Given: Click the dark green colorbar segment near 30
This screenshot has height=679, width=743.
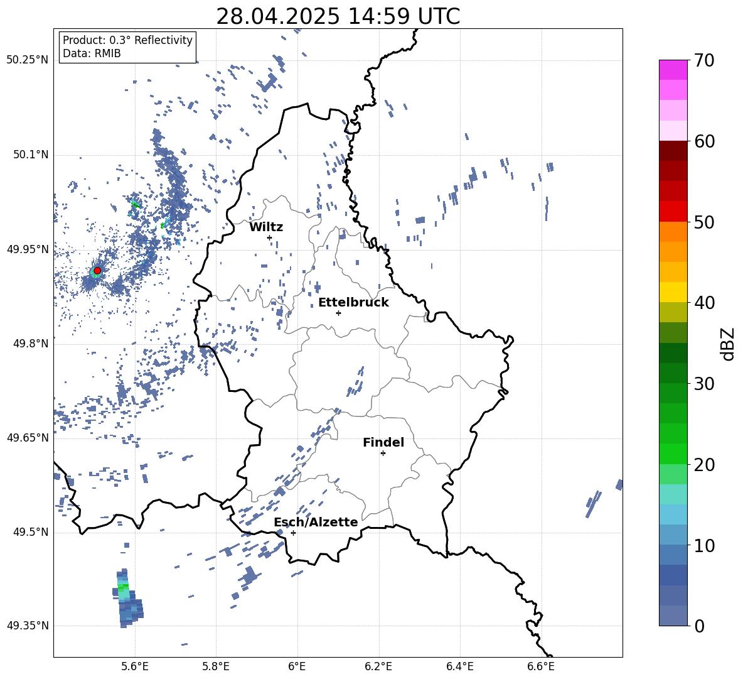Looking at the screenshot, I should [673, 373].
